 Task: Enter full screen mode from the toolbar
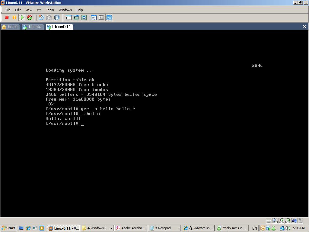(x=76, y=18)
